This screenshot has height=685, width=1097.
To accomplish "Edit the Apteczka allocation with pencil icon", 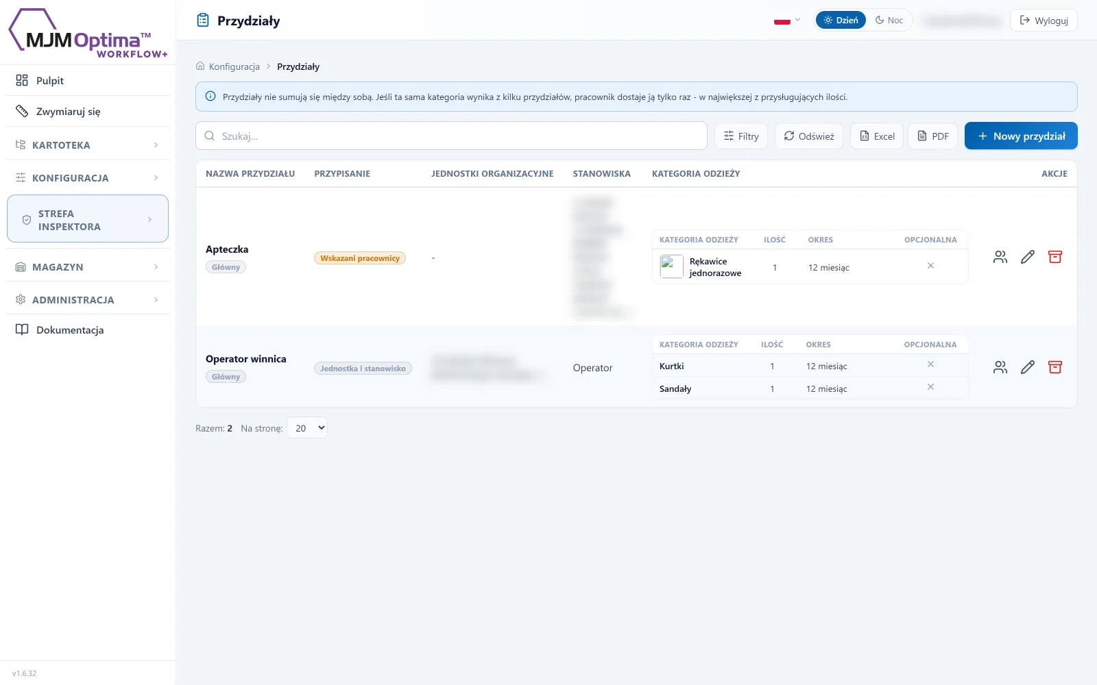I will click(1028, 257).
